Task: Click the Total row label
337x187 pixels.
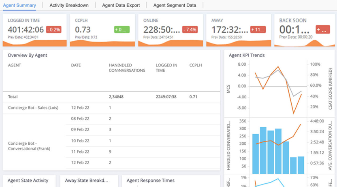Action: 13,97
